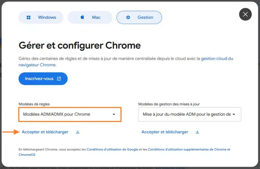Image resolution: width=260 pixels, height=169 pixels.
Task: Close the dialog with the X icon
Action: click(x=245, y=14)
